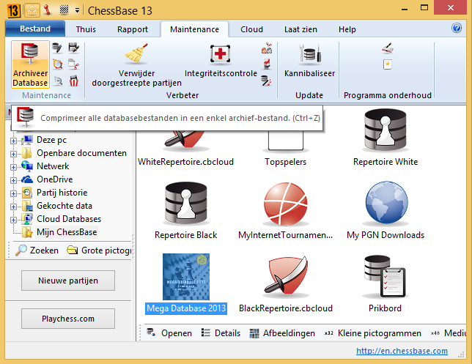Switch to Kleine pictogrammen view
472x364 pixels.
(372, 333)
